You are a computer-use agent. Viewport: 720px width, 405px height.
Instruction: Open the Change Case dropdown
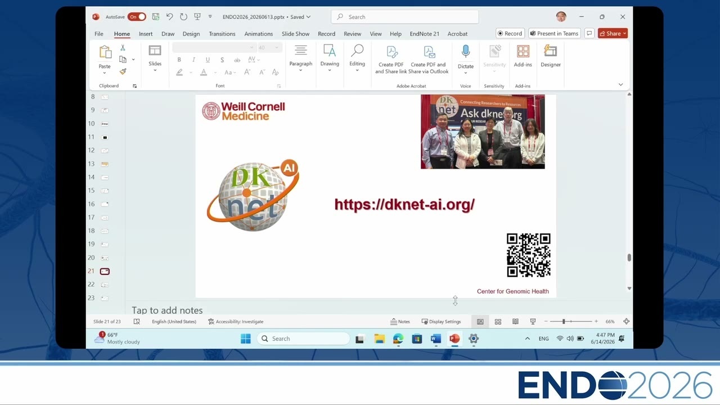point(229,73)
